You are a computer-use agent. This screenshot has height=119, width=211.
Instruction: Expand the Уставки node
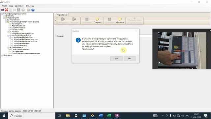tap(8, 32)
